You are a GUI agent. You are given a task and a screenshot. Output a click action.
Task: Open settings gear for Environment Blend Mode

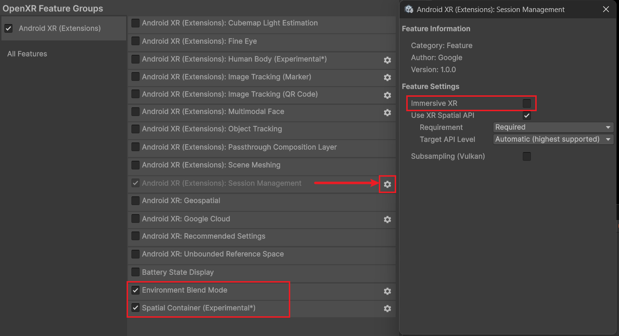pyautogui.click(x=387, y=291)
